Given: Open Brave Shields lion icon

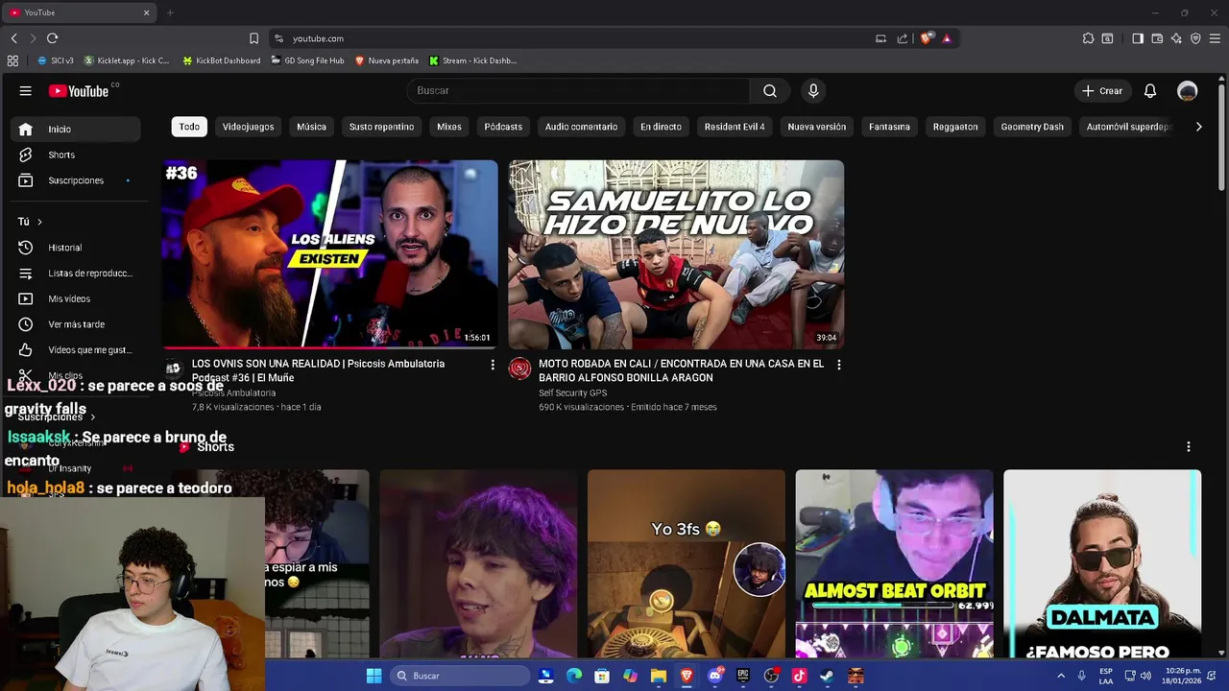Looking at the screenshot, I should click(x=926, y=38).
